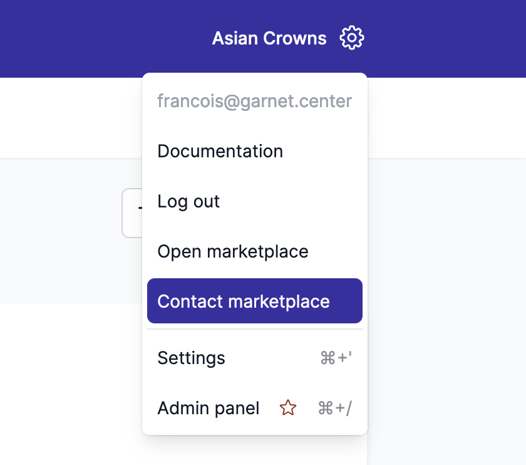Open the Documentation menu entry
Viewport: 526px width, 465px height.
click(x=220, y=151)
